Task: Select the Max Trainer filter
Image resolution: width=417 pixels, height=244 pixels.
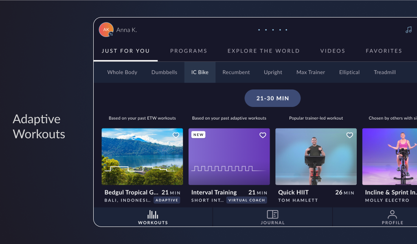Action: click(x=311, y=72)
